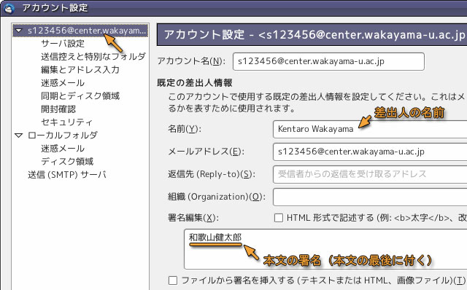Viewport: 467px width, 290px height.
Task: Click the アカウント設定 - <s123456@...> panel header
Action: click(x=312, y=35)
